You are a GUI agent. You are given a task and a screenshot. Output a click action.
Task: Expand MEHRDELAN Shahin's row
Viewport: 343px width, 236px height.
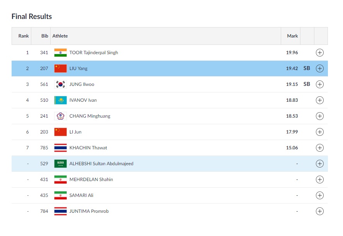tap(319, 180)
